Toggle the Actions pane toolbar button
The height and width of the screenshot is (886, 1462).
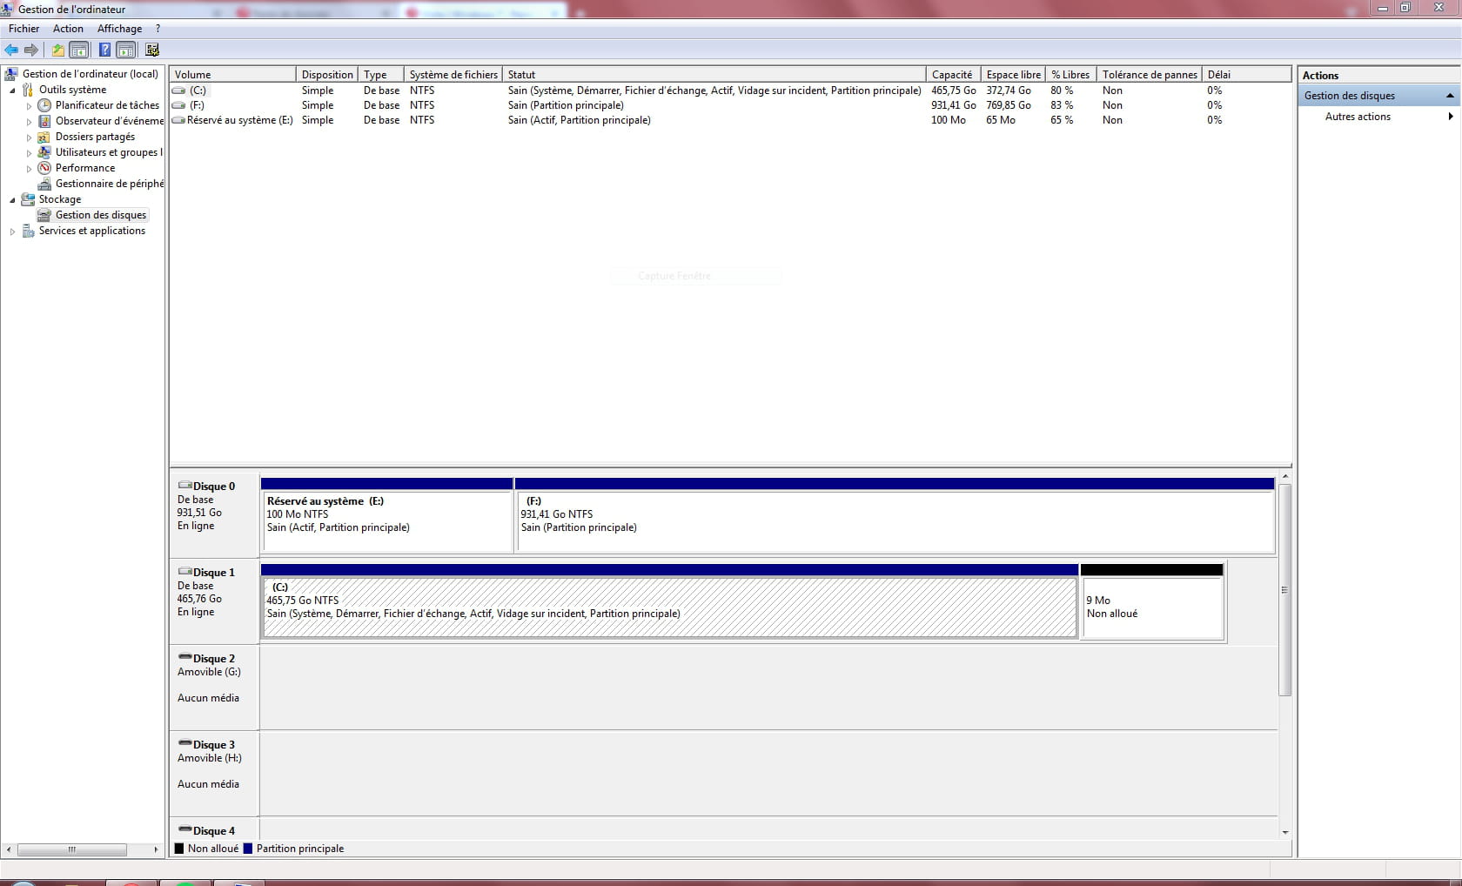click(126, 50)
